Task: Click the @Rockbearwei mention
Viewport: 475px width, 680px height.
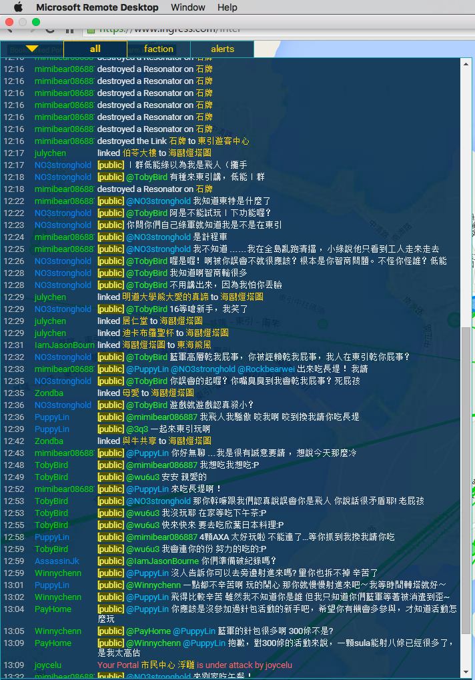Action: 266,369
